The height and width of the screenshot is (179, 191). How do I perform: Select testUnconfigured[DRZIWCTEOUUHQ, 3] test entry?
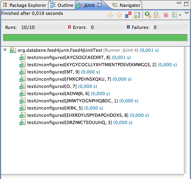[x=76, y=122]
